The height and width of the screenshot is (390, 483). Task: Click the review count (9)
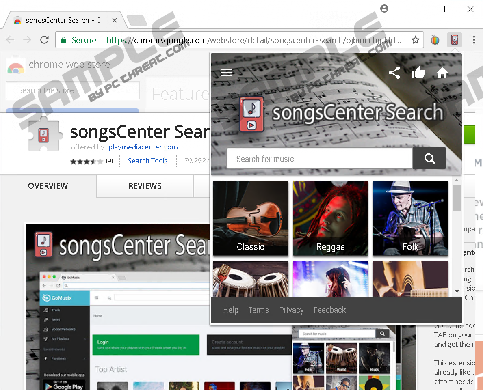109,161
